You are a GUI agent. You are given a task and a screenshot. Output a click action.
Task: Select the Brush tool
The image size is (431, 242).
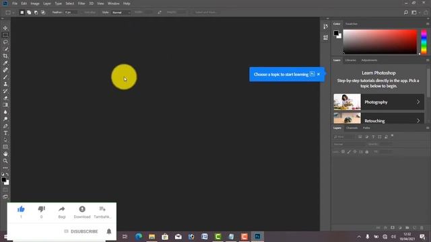click(x=5, y=77)
